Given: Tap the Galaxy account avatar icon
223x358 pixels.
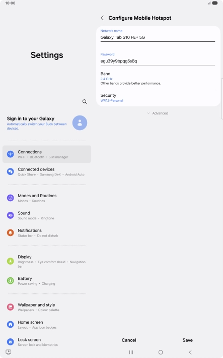Looking at the screenshot, I should pyautogui.click(x=80, y=123).
